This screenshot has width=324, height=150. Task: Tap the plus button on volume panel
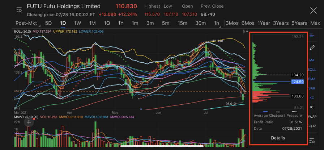coord(29,122)
